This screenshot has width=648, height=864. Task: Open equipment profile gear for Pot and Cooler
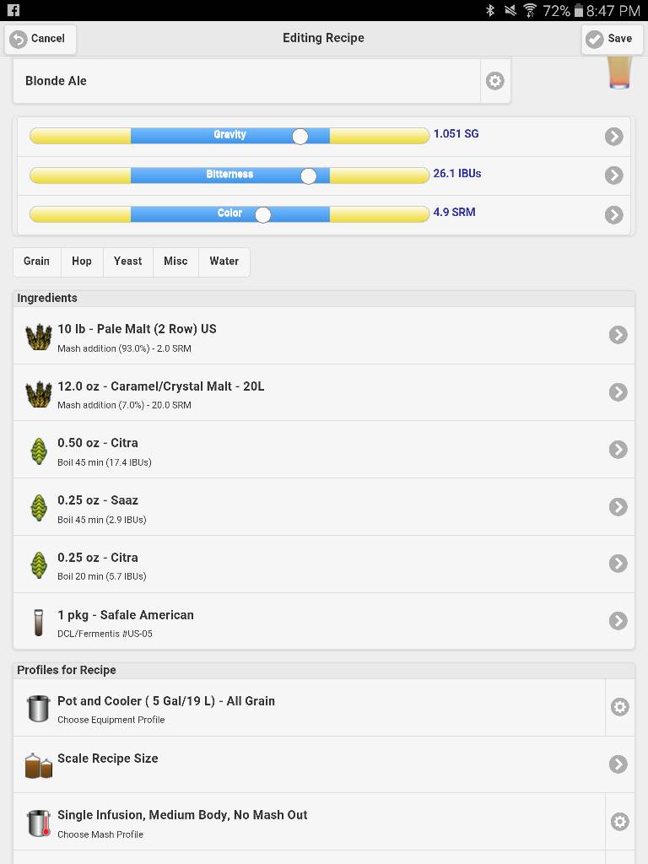tap(620, 707)
